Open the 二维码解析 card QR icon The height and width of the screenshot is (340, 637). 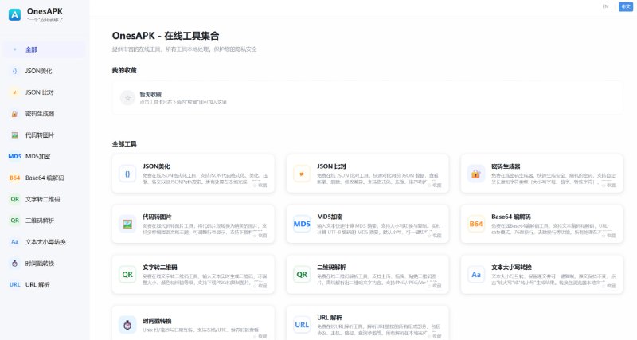(x=302, y=275)
